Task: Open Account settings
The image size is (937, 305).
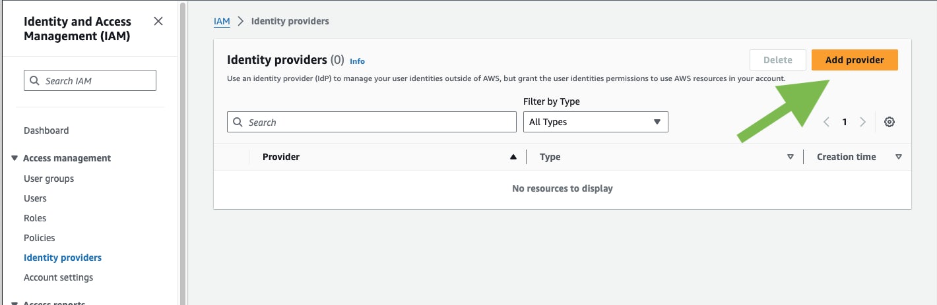Action: (x=58, y=277)
